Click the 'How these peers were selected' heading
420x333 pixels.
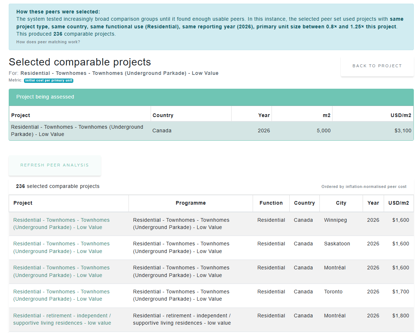click(58, 12)
